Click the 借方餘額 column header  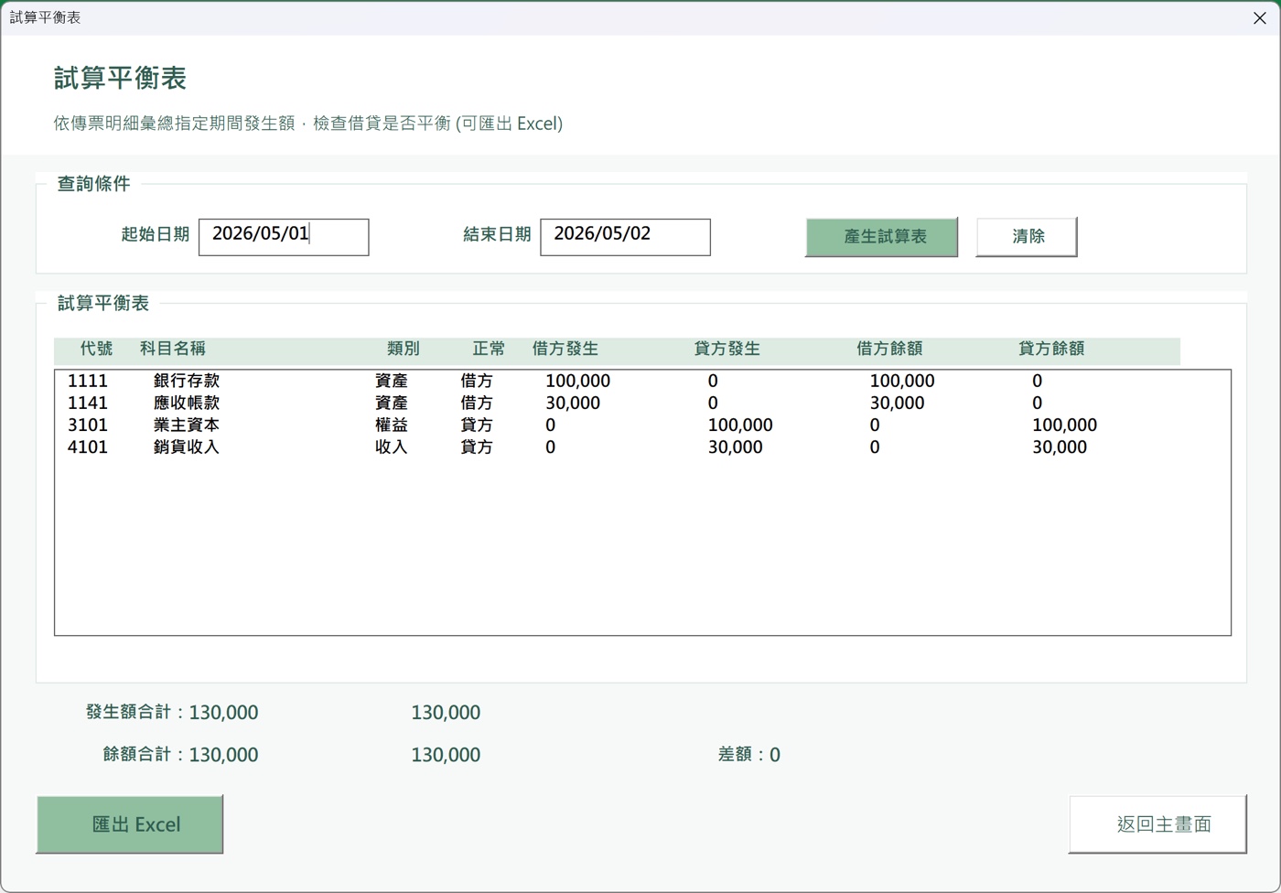[x=889, y=349]
